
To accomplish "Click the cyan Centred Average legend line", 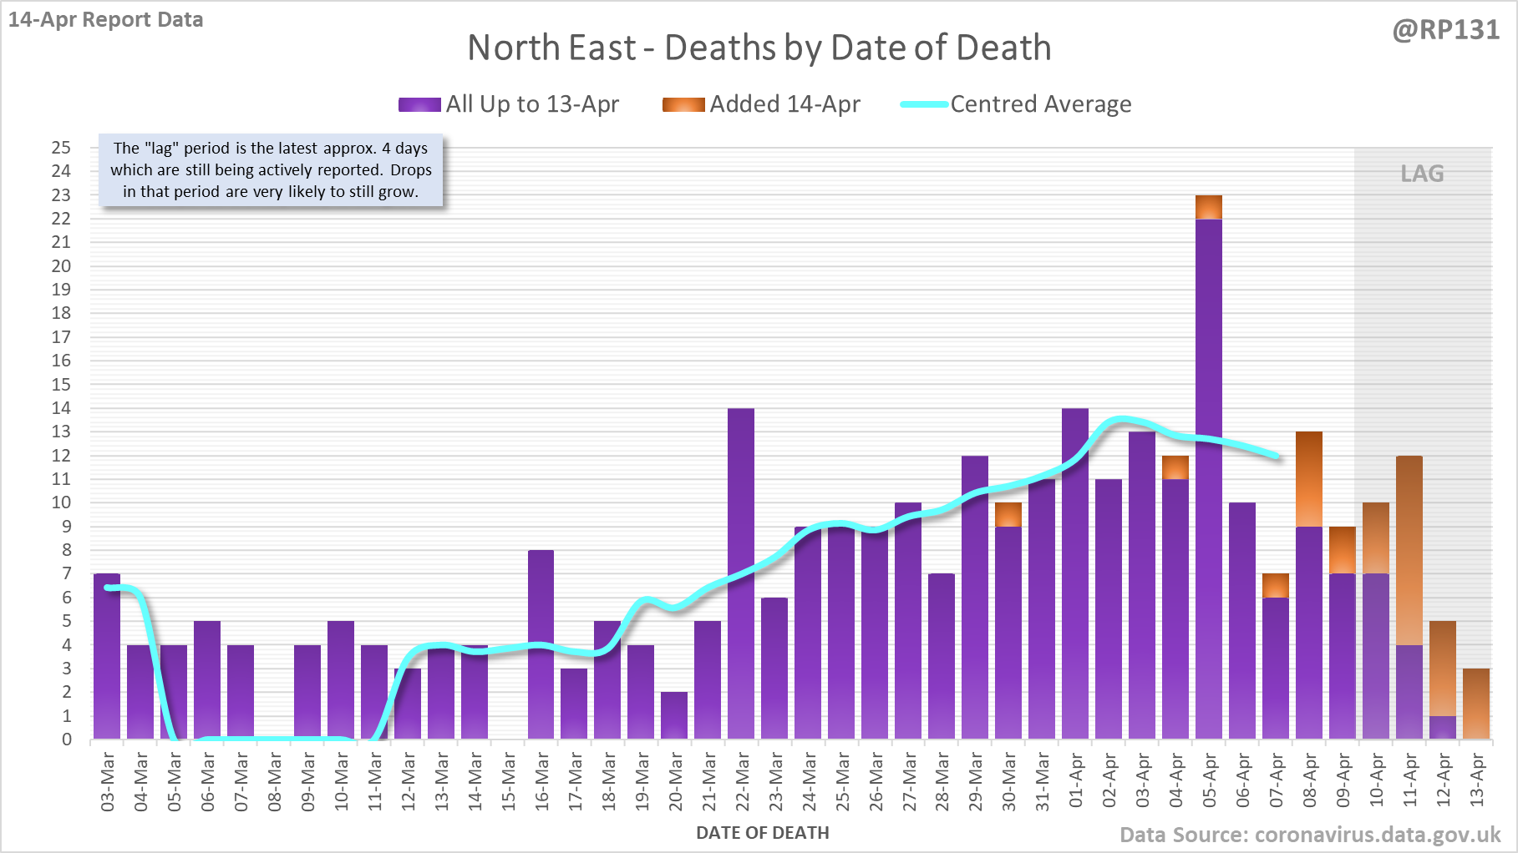I will pyautogui.click(x=924, y=104).
